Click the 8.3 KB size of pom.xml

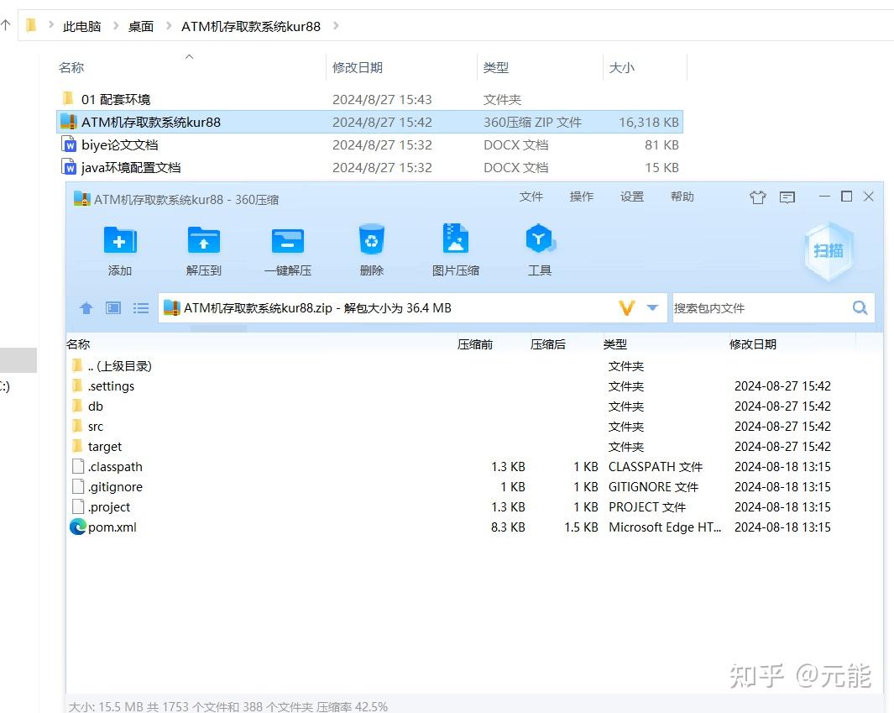(x=508, y=527)
